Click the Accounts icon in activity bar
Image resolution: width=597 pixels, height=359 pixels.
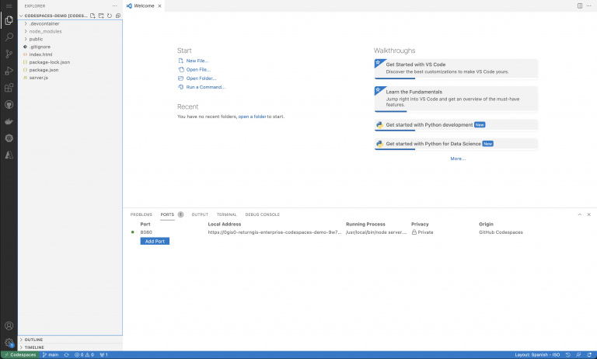coord(9,326)
